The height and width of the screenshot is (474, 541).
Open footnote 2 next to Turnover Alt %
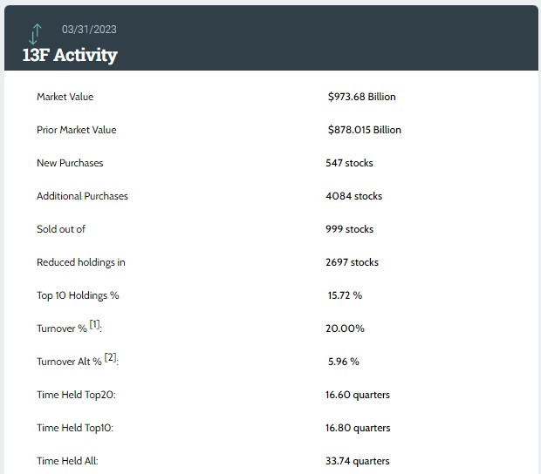point(111,358)
